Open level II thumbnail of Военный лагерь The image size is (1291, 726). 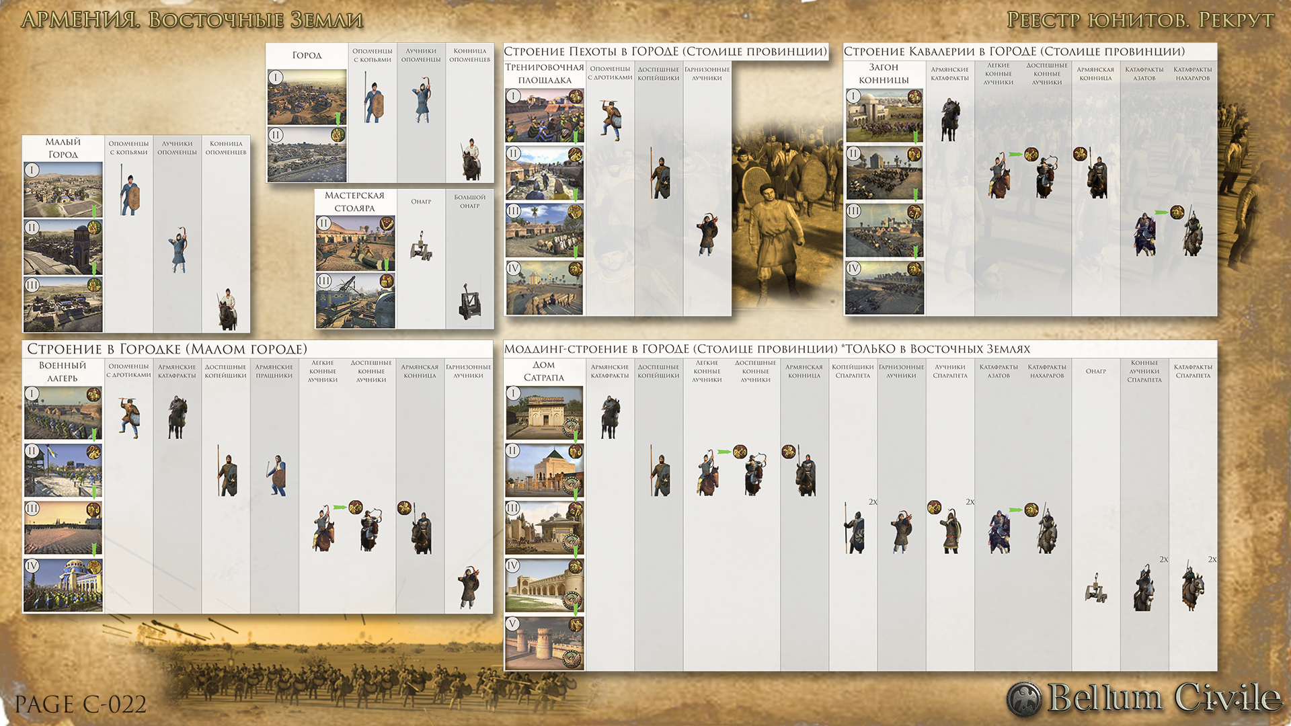click(63, 470)
